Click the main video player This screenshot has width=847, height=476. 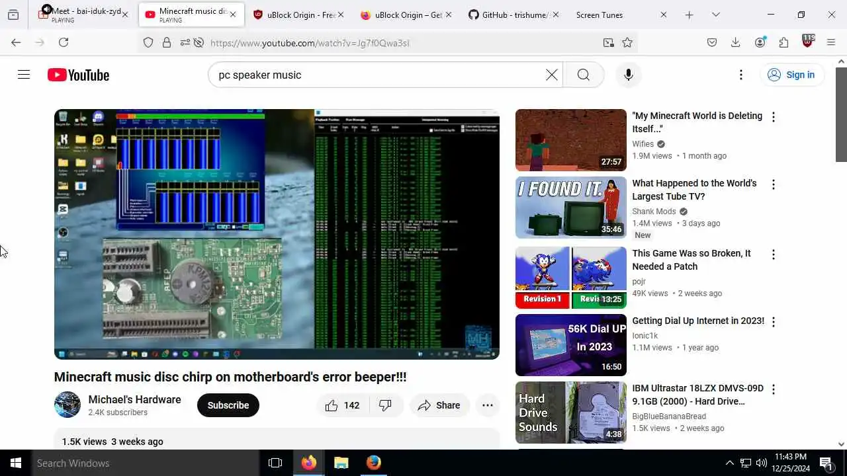[277, 234]
